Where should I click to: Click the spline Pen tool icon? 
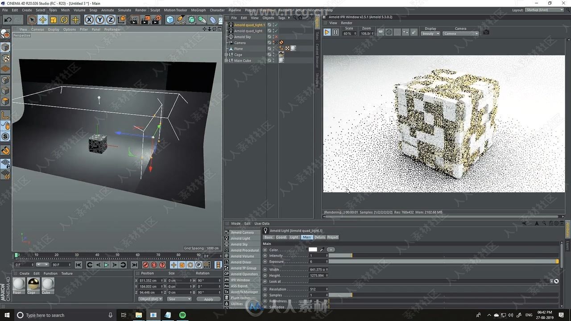coord(181,20)
